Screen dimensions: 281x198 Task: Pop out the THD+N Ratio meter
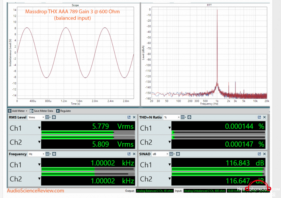point(259,117)
